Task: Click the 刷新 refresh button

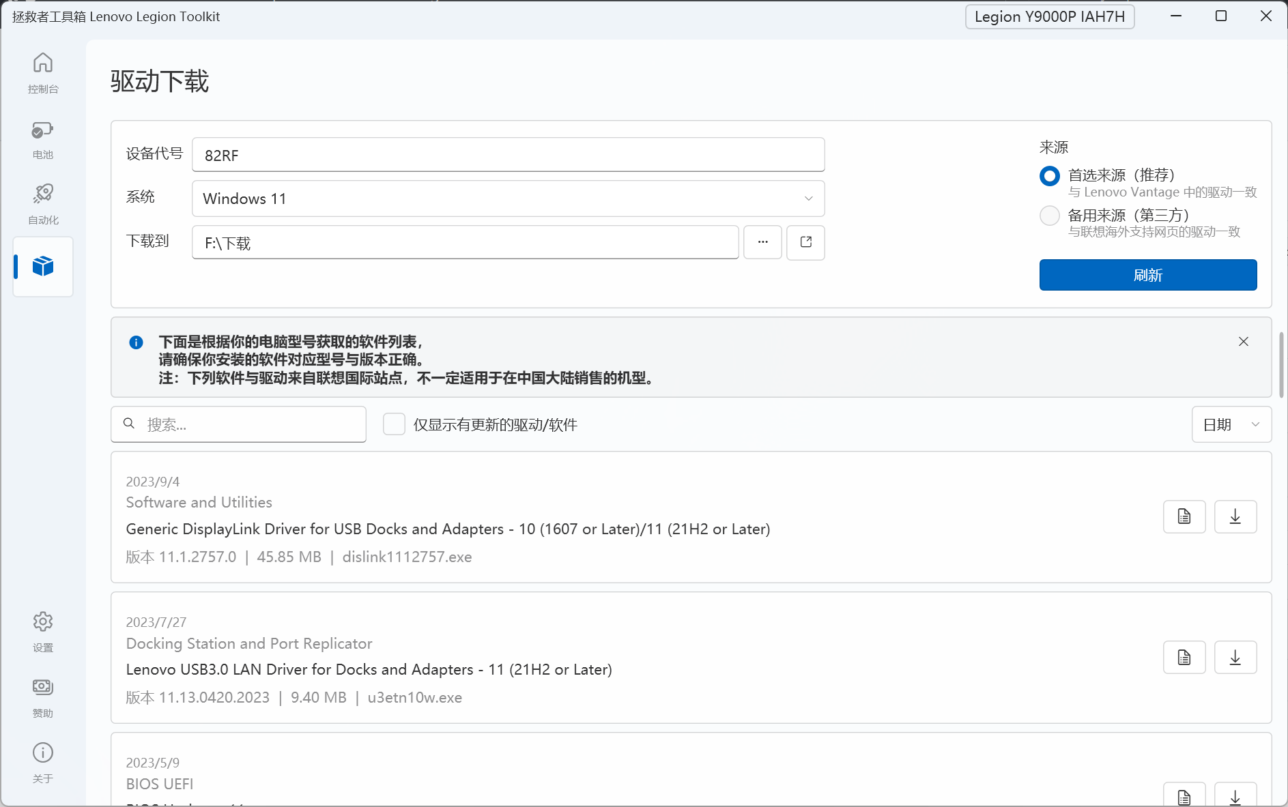Action: click(1148, 275)
